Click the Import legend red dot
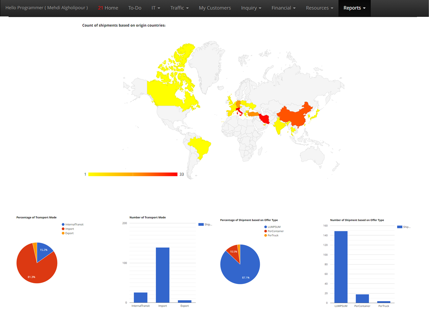This screenshot has height=321, width=429. coord(63,229)
